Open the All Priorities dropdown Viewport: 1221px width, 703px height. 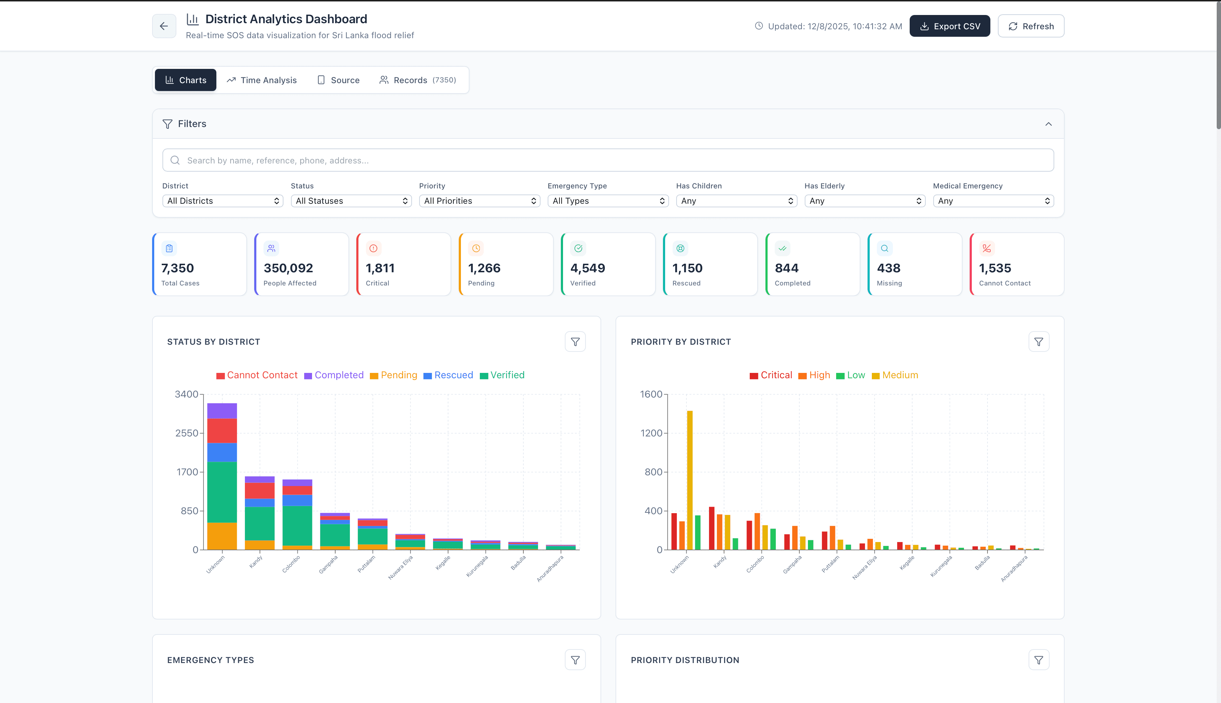coord(479,201)
